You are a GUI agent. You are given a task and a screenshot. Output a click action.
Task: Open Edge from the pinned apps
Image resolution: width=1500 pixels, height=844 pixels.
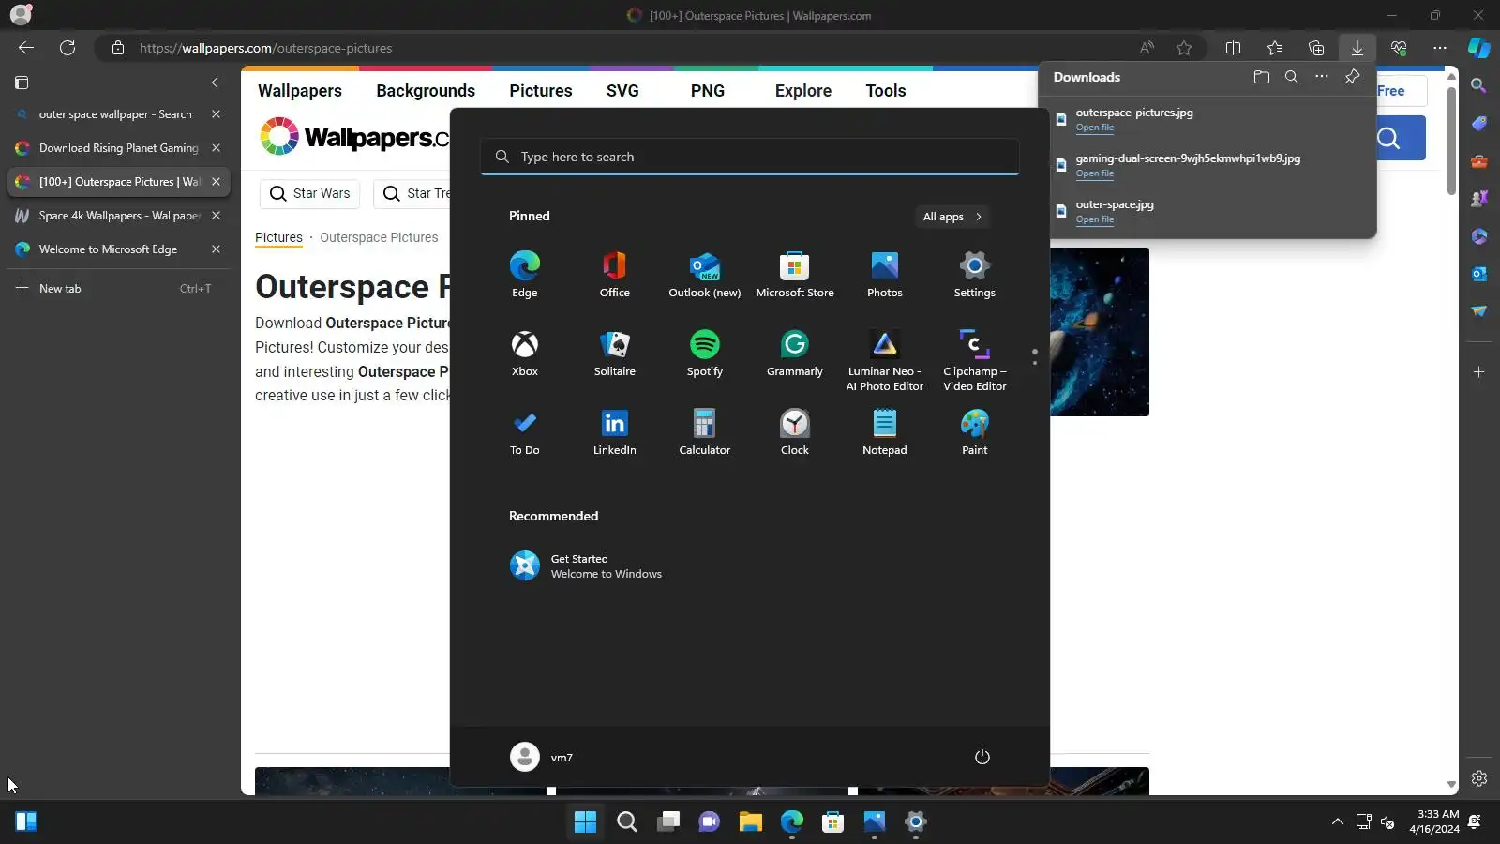click(x=525, y=274)
